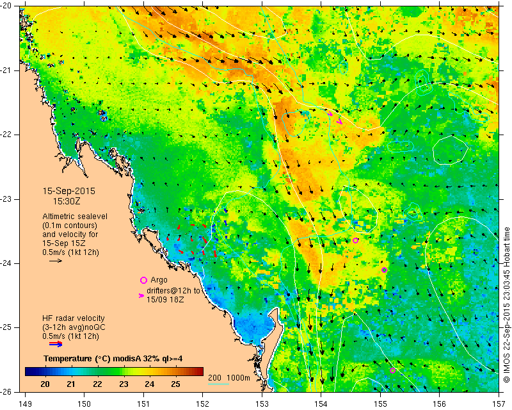Click the Argo circle symbol in the legend
Screen dimensions: 512x410
143,280
